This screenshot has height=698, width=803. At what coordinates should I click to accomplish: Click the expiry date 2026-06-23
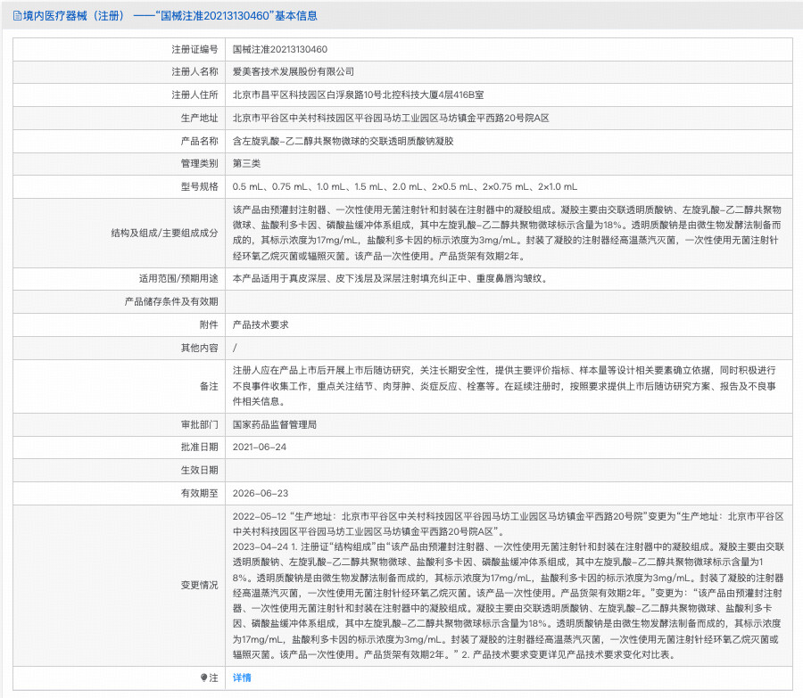pos(260,493)
